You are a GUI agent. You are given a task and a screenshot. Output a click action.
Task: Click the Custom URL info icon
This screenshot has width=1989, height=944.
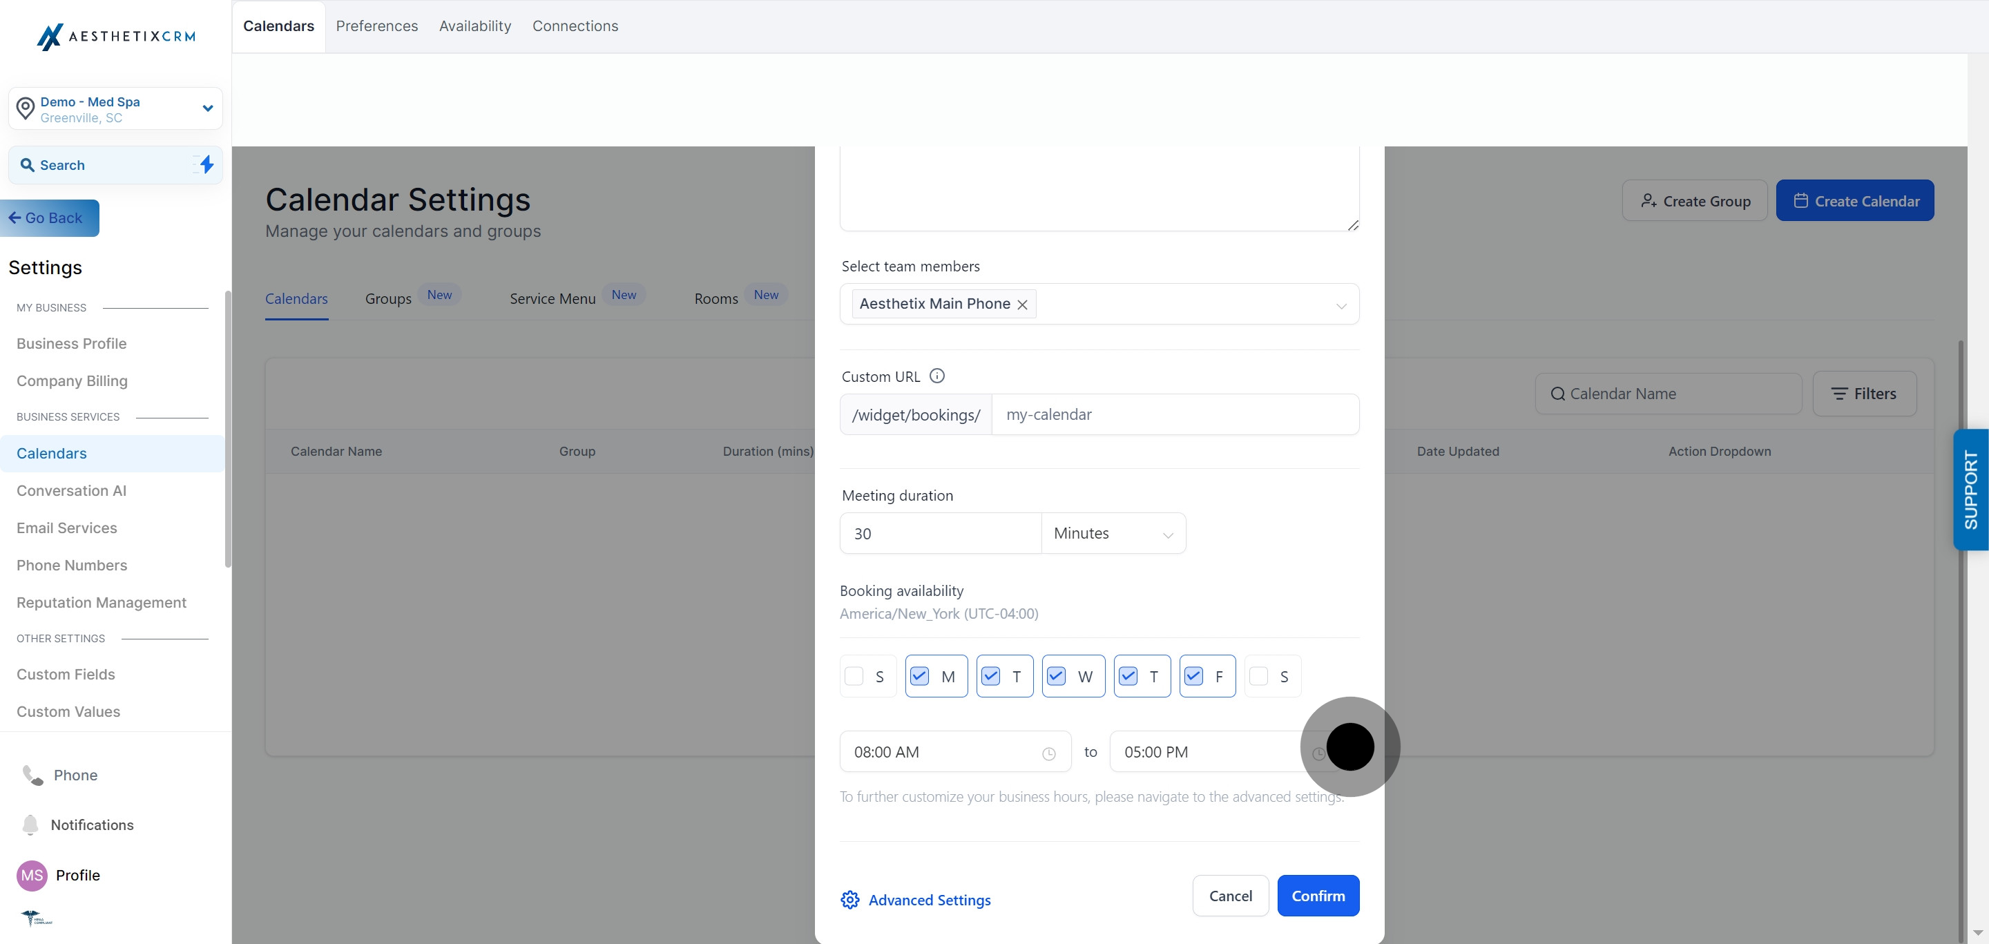tap(936, 376)
